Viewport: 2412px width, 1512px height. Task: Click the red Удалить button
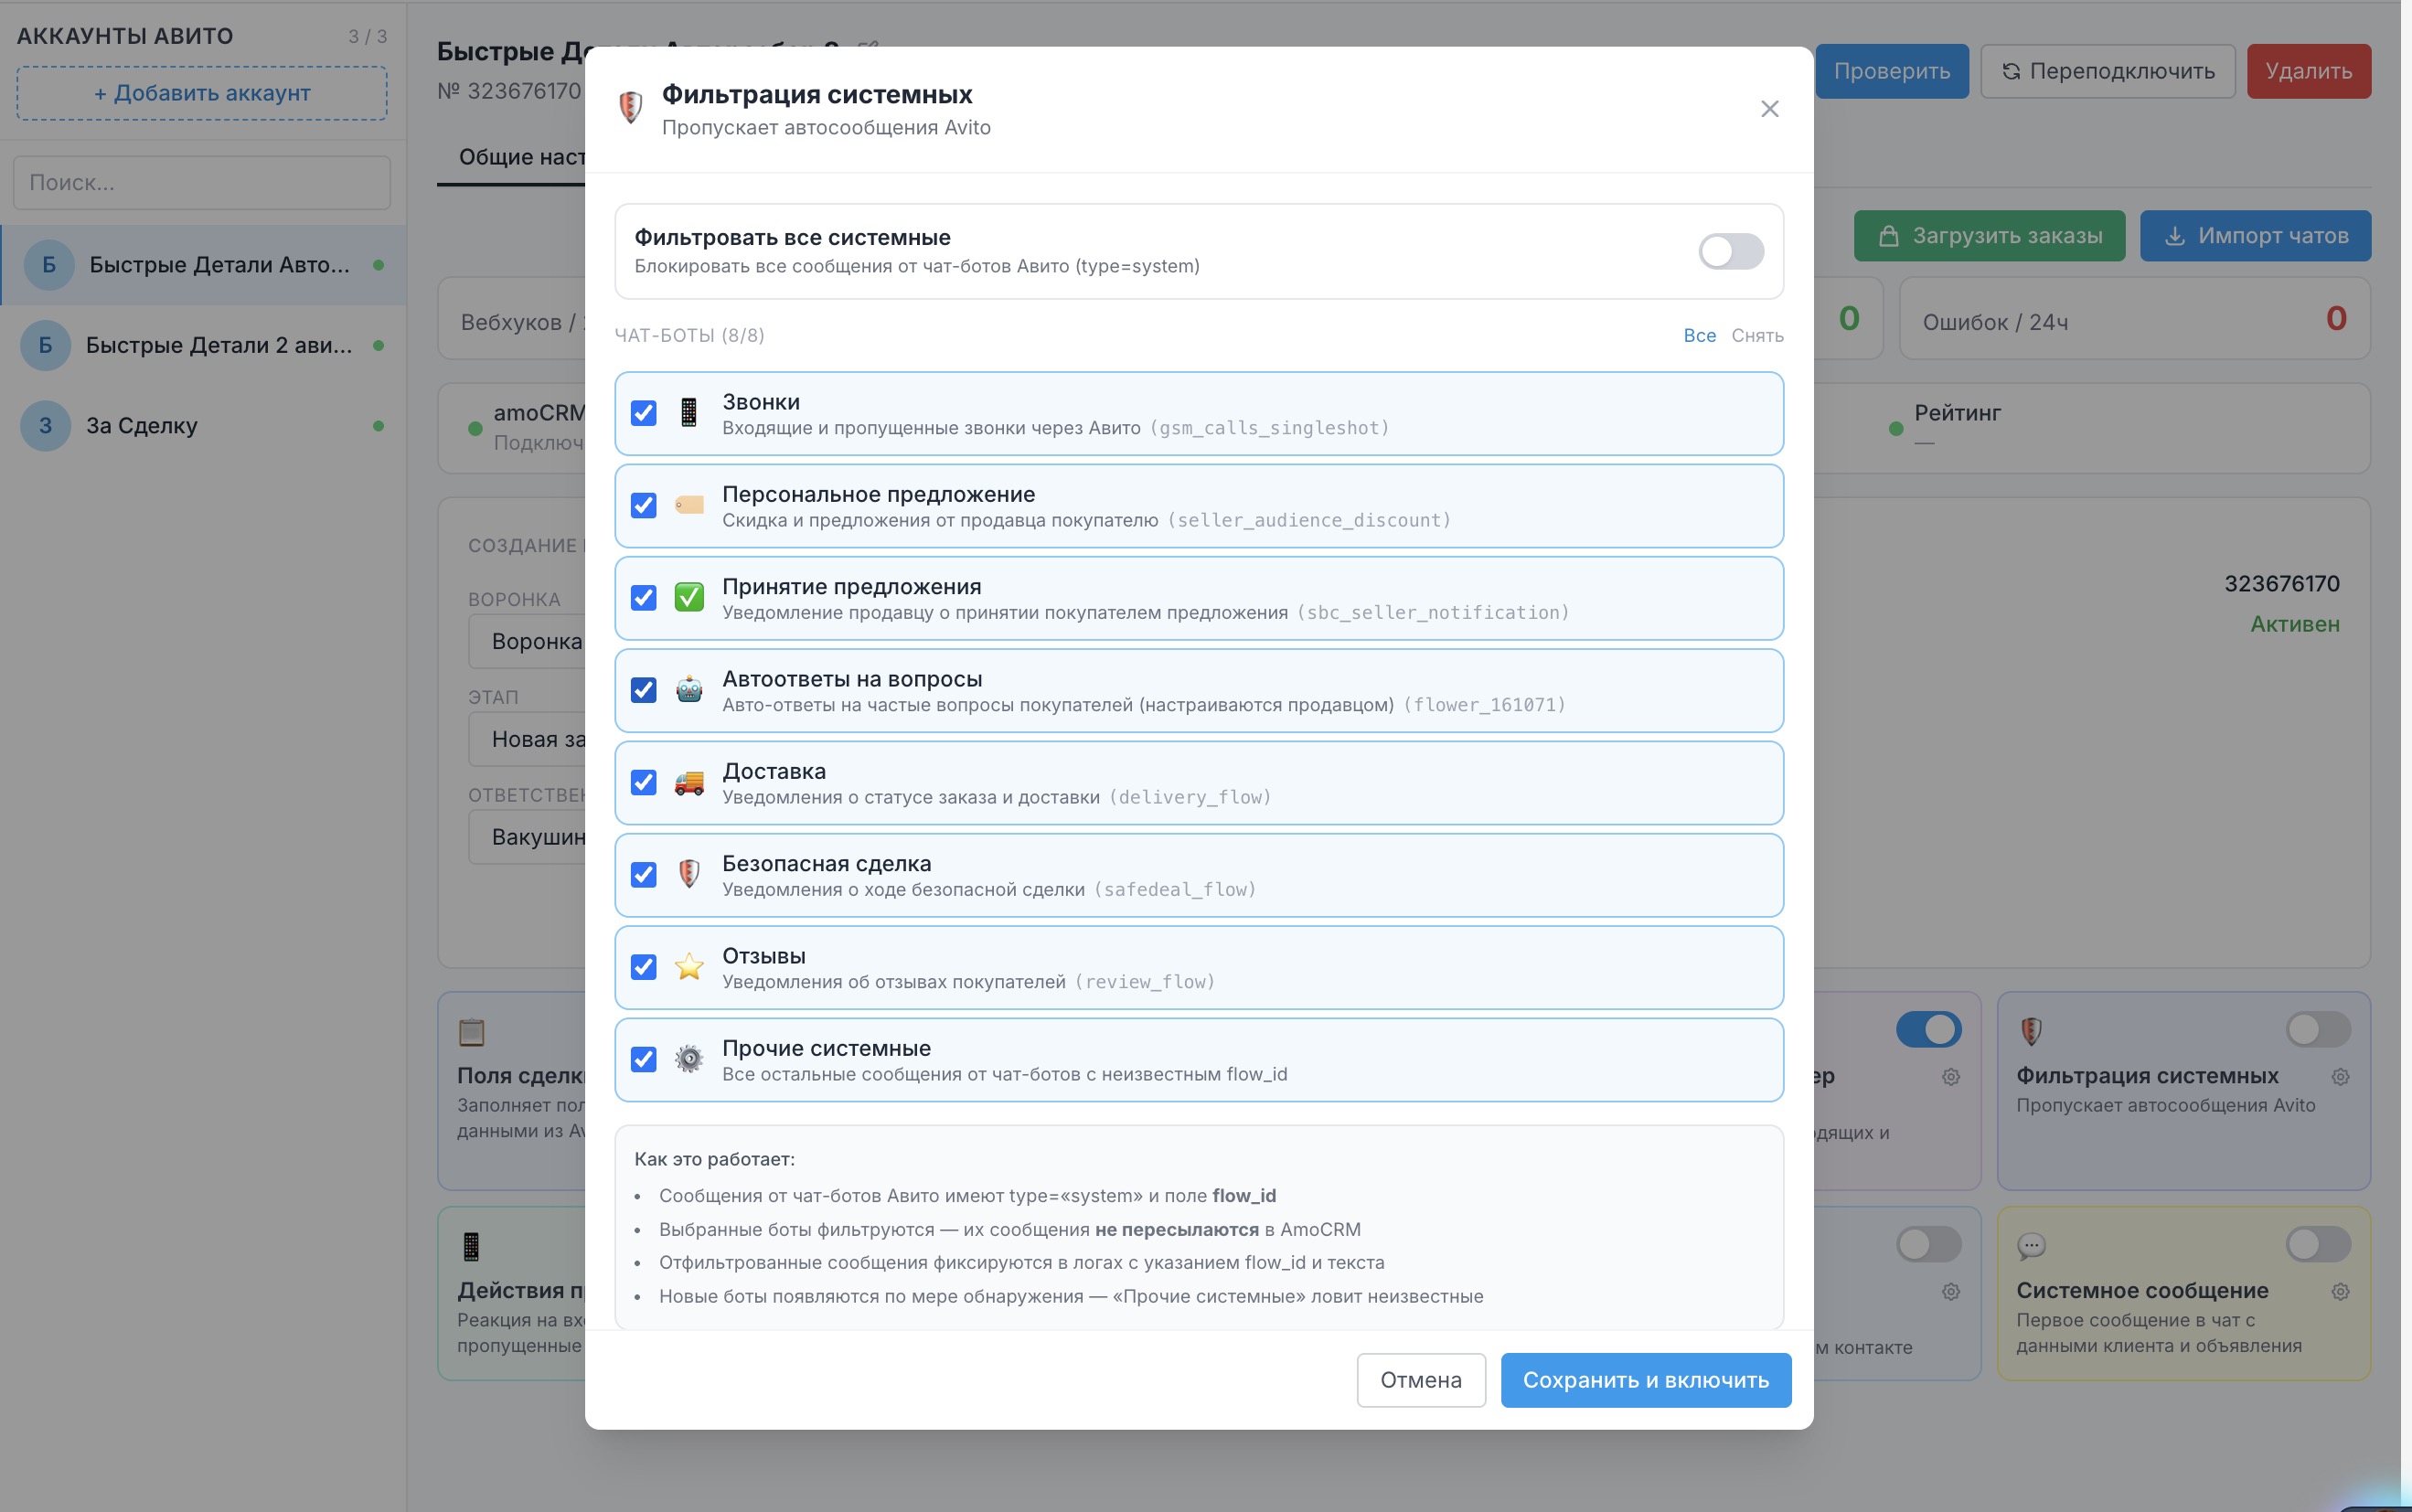coord(2308,71)
